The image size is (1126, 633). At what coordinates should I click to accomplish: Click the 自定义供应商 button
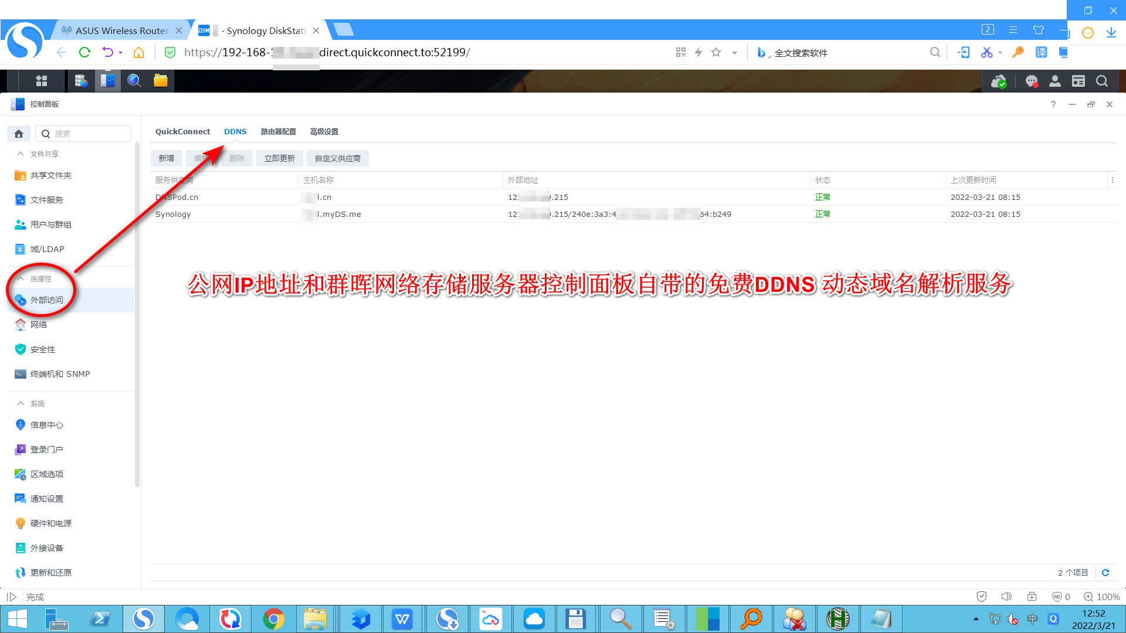pyautogui.click(x=337, y=158)
